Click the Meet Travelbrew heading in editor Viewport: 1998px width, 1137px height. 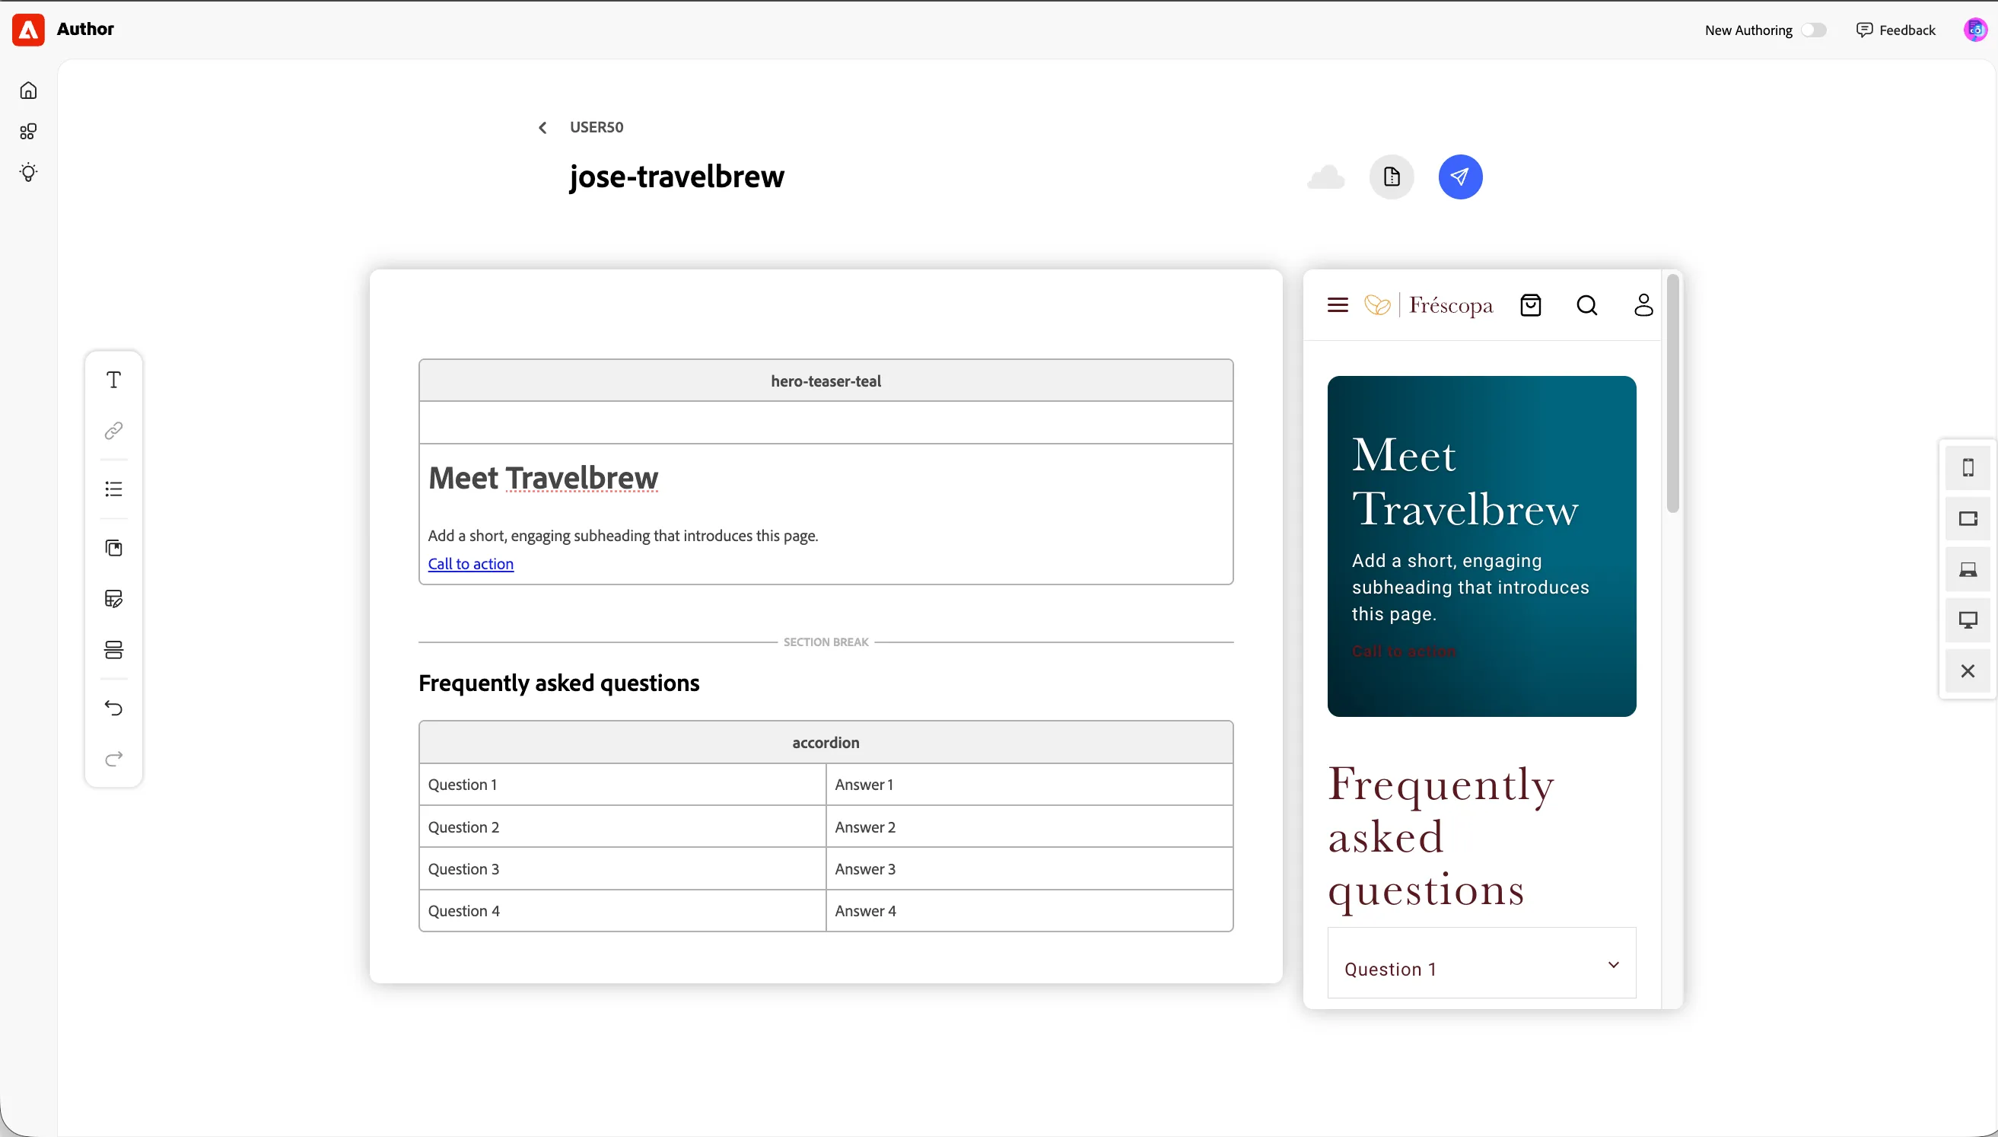tap(543, 478)
